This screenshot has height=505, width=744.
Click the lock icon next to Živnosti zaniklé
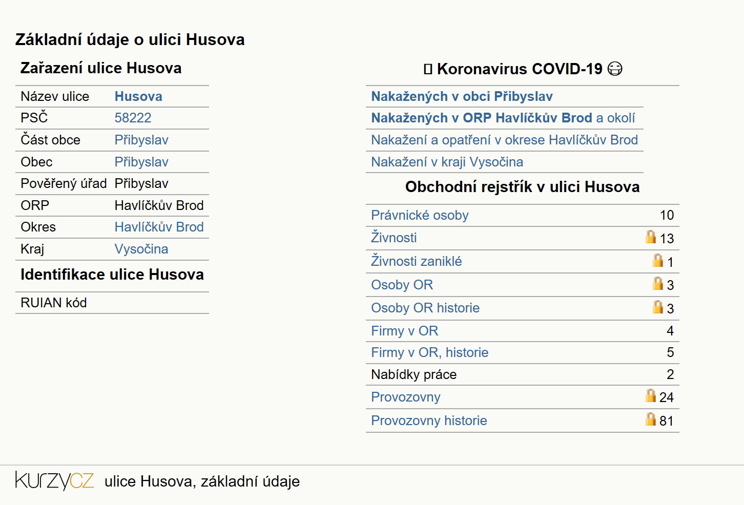(658, 260)
